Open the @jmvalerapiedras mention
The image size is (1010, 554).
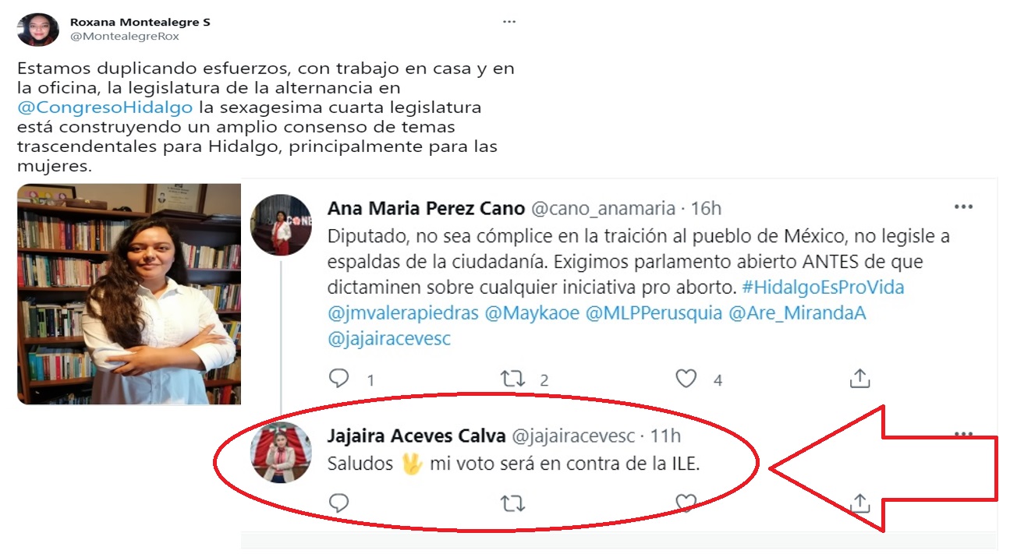click(403, 313)
